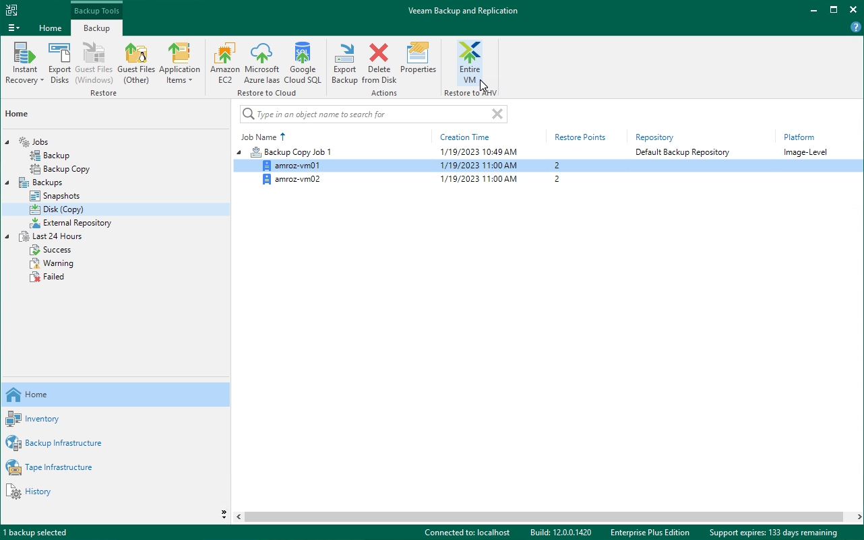Restore to Google Cloud SQL
Image resolution: width=864 pixels, height=540 pixels.
pyautogui.click(x=303, y=63)
